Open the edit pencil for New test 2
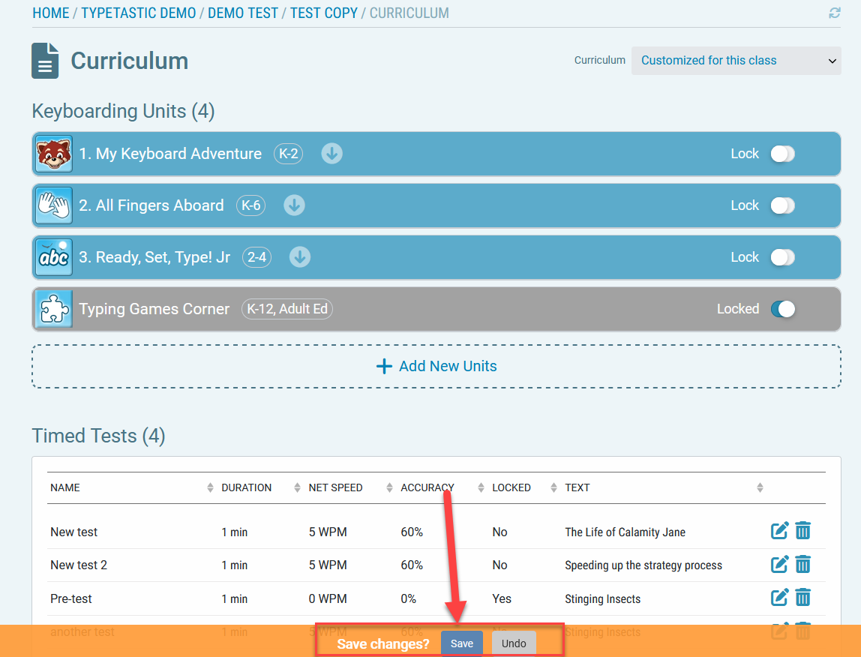The height and width of the screenshot is (657, 861). pyautogui.click(x=779, y=564)
